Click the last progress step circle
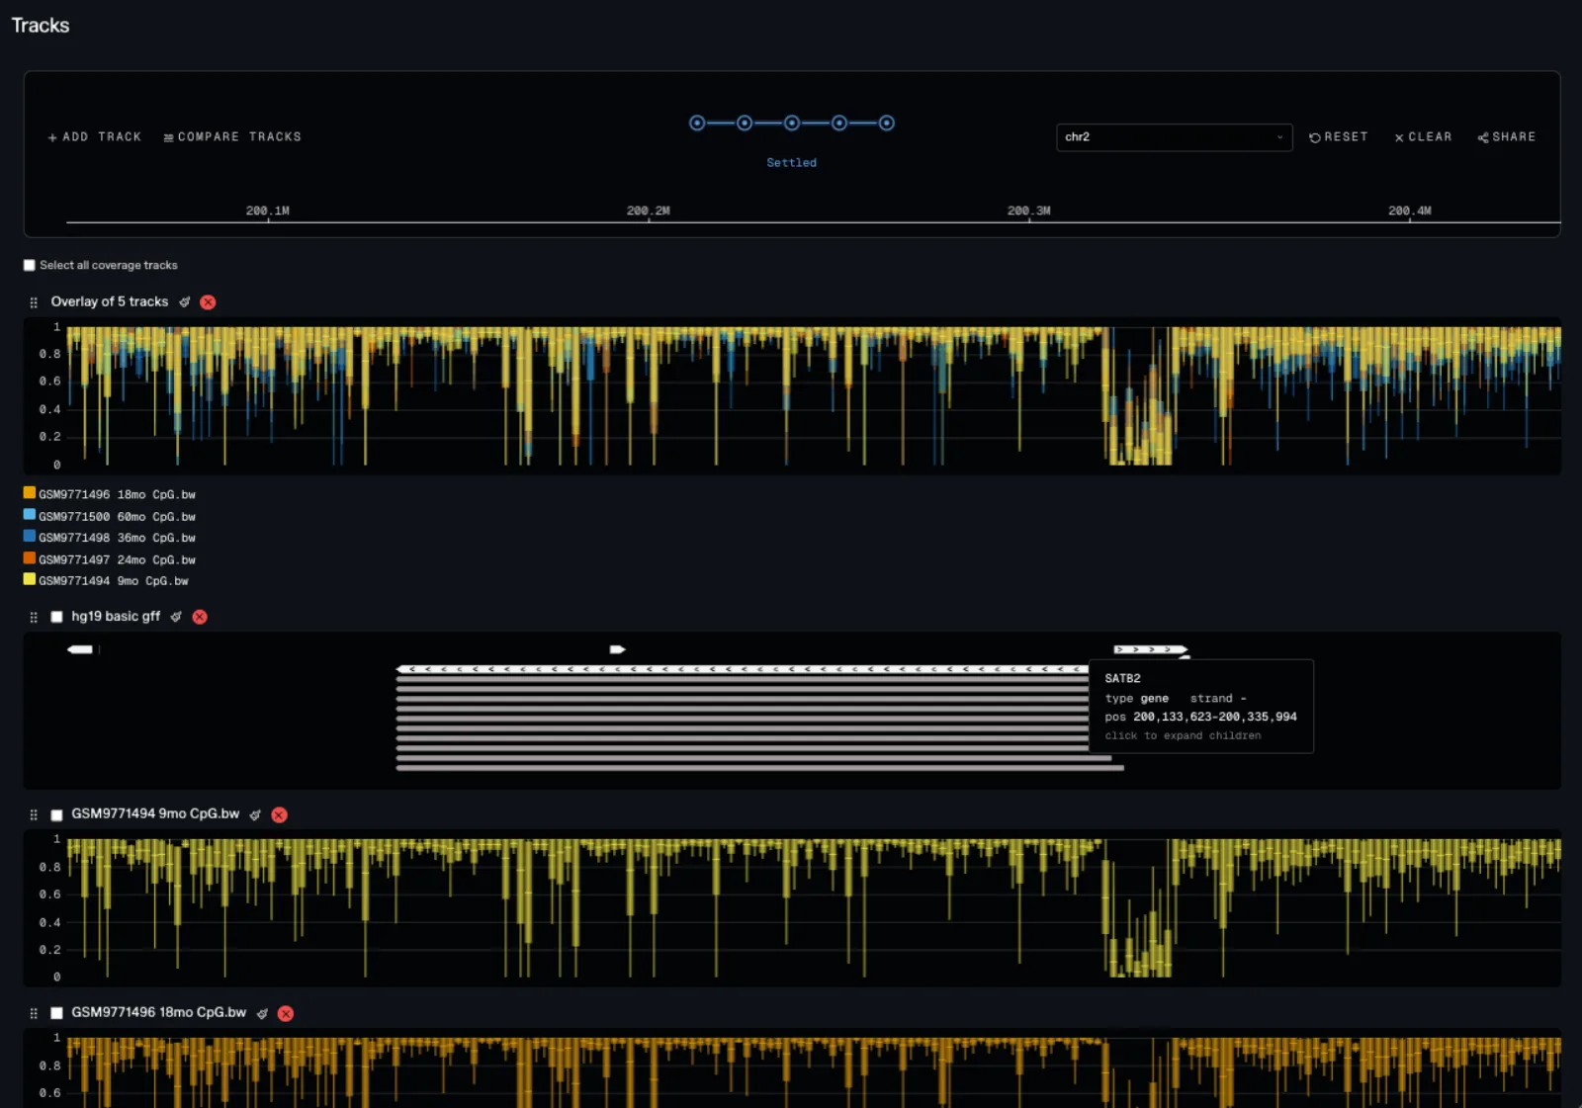1582x1108 pixels. [887, 124]
